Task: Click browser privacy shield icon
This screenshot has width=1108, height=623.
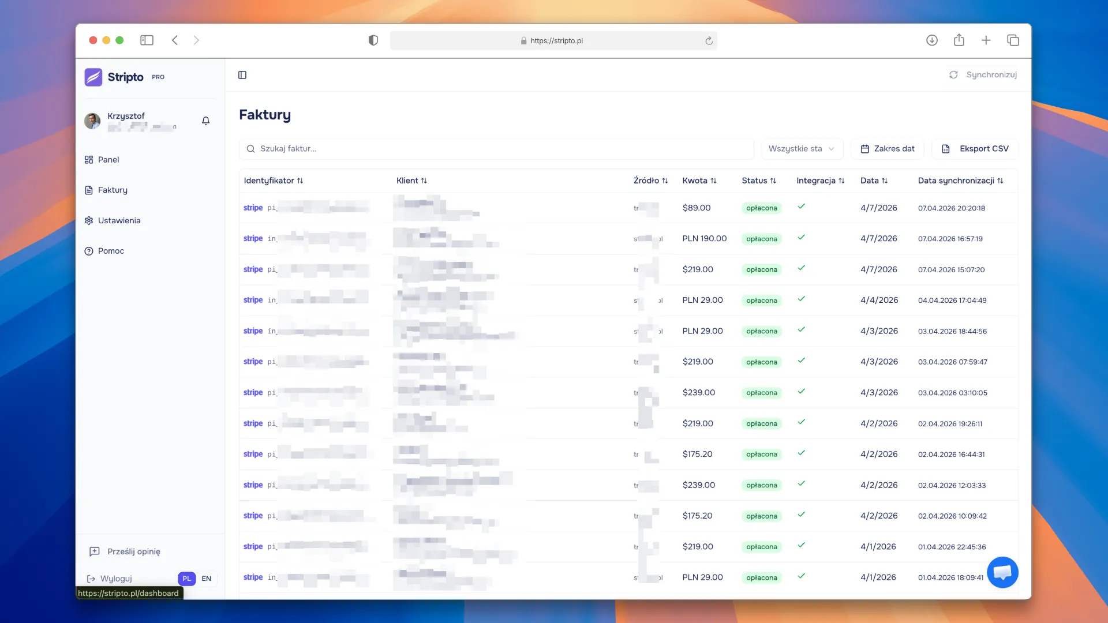Action: tap(373, 40)
